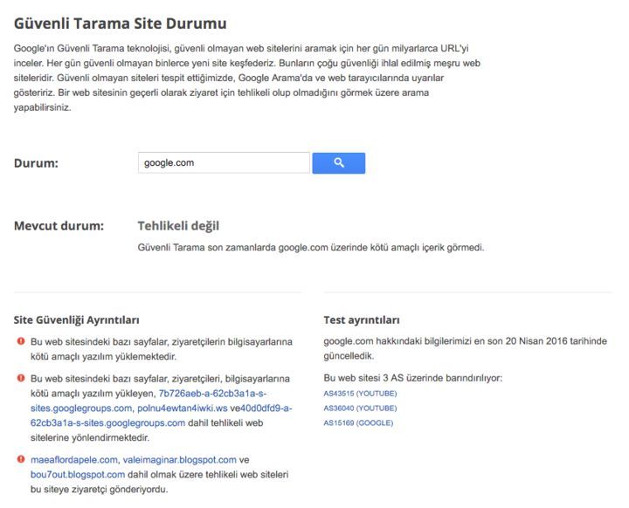Click the 'Güvenli Tarama Site Durumu' heading
Screen dimensions: 629x508
(121, 24)
